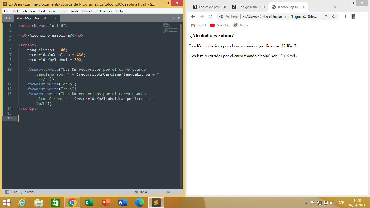370x208 pixels.
Task: Open a new Chrome tab
Action: pyautogui.click(x=314, y=7)
